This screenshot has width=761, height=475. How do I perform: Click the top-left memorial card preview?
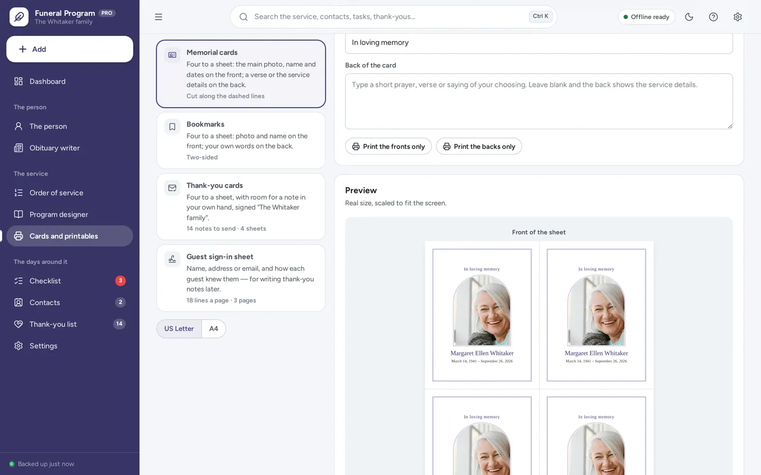(x=482, y=315)
